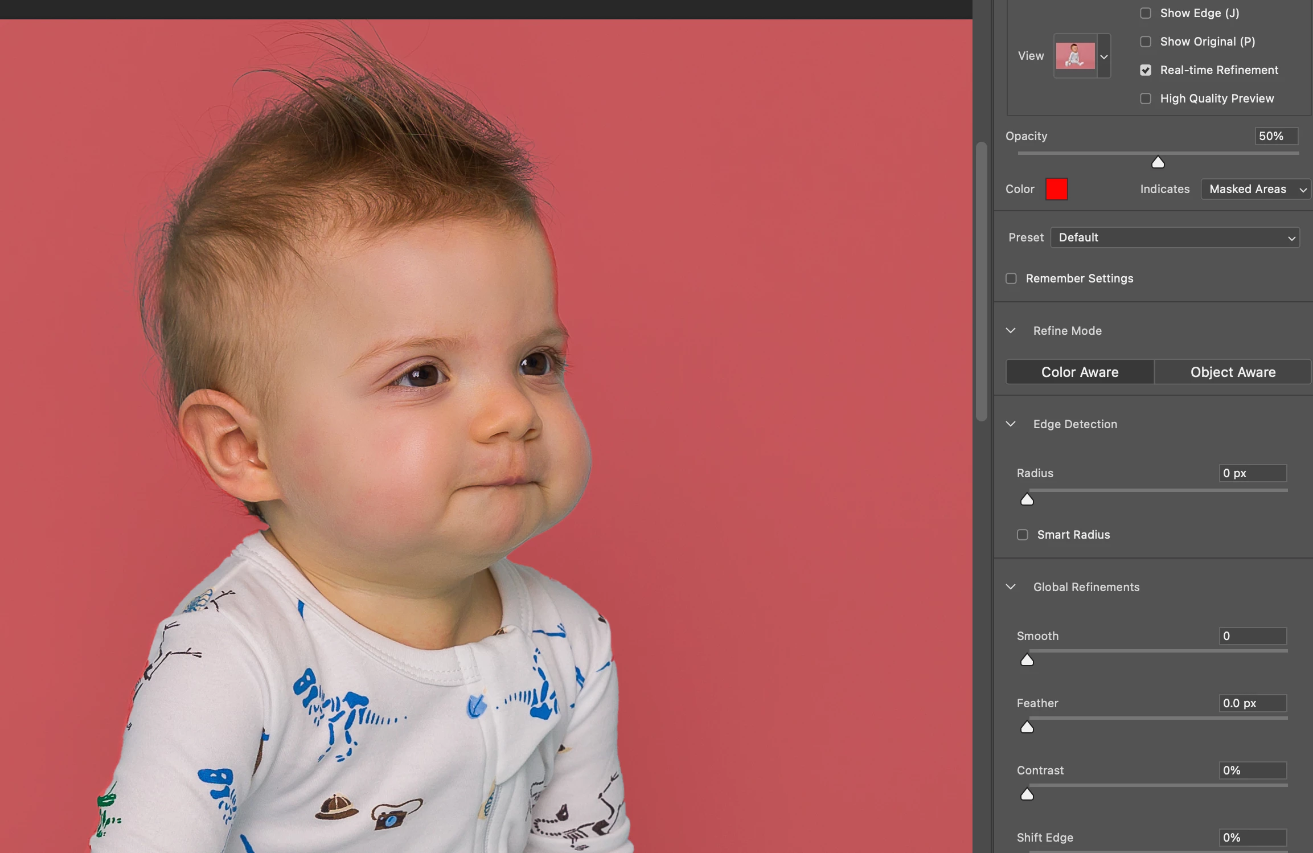
Task: Open the Preset Default dropdown
Action: (1175, 237)
